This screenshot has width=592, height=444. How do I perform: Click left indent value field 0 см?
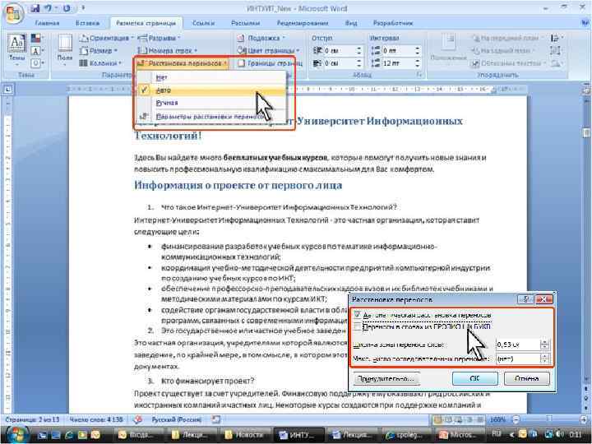[339, 50]
